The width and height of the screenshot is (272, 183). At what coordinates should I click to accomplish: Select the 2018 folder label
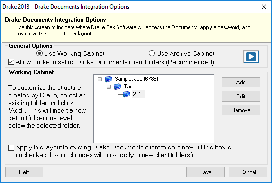138,94
